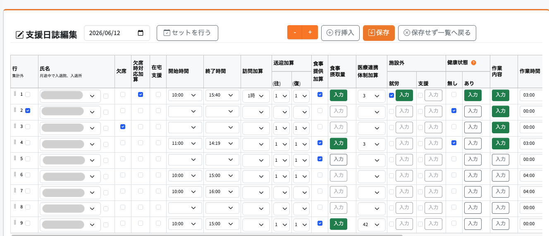Viewport: 549px width, 236px height.
Task: Open 開始時間 dropdown showing 11:00
Action: [x=185, y=144]
